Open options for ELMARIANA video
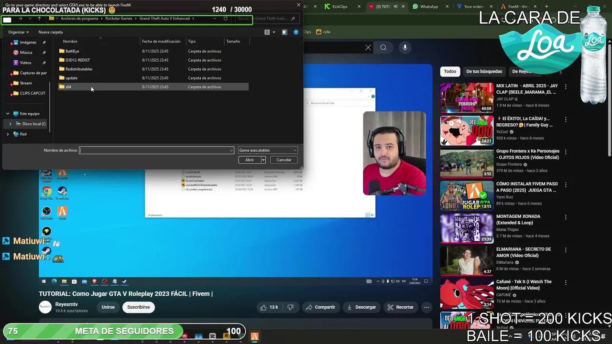The height and width of the screenshot is (344, 612). pos(566,250)
